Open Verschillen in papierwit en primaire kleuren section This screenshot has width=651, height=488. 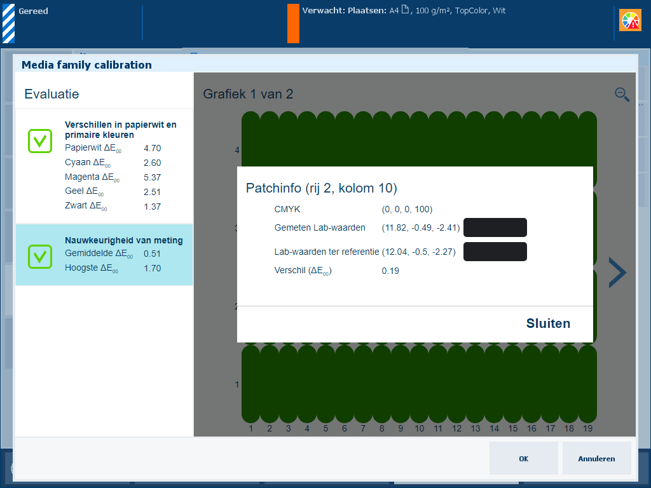[104, 166]
